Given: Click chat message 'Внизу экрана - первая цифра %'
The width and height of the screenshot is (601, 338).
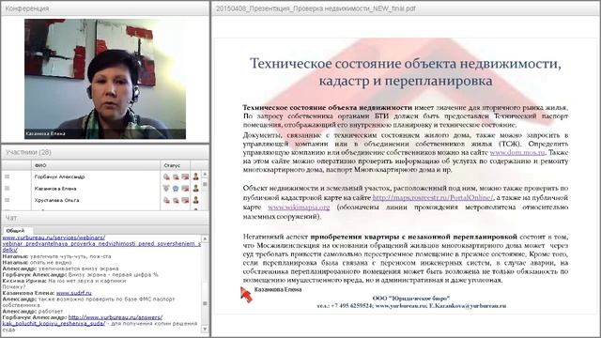Looking at the screenshot, I should [x=114, y=274].
